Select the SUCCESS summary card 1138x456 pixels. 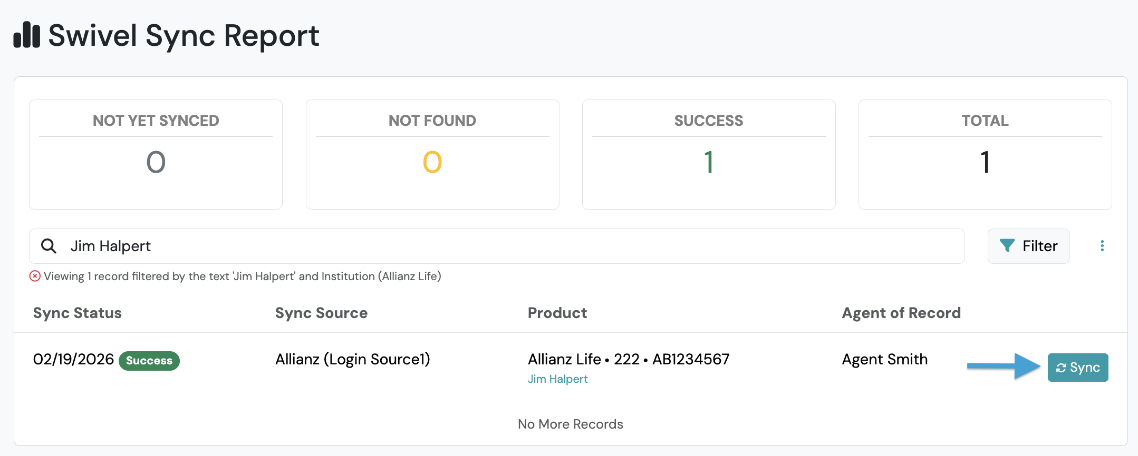pos(709,154)
